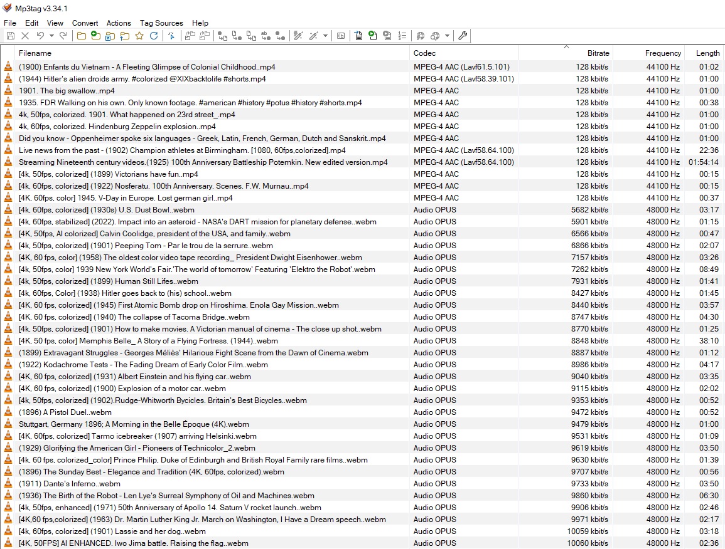Open the Help menu
This screenshot has width=725, height=549.
(200, 23)
